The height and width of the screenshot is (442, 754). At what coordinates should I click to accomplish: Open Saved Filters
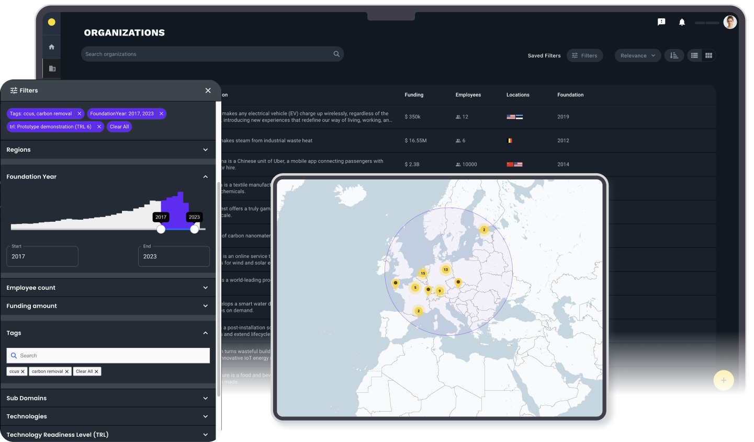point(544,55)
